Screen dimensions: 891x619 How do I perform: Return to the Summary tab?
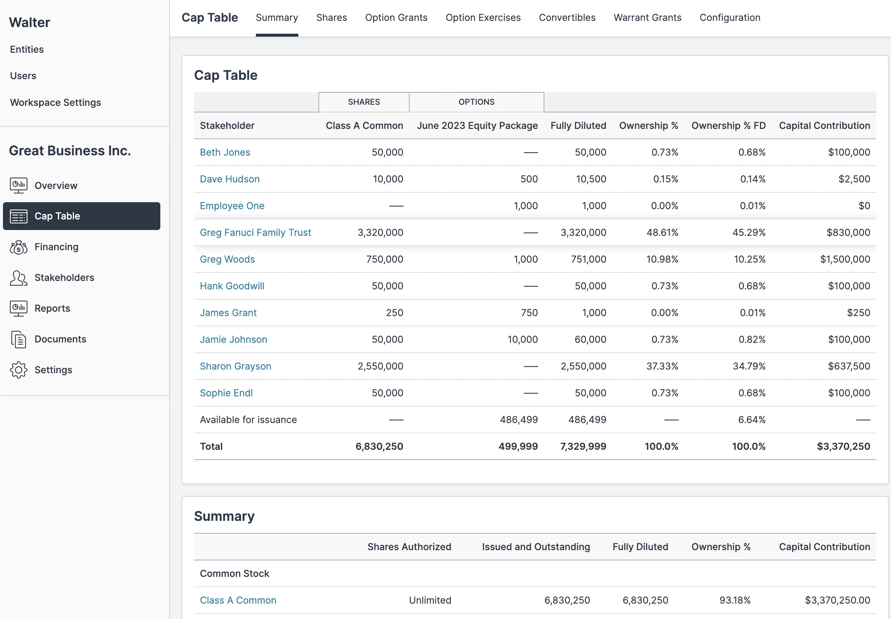click(x=277, y=18)
